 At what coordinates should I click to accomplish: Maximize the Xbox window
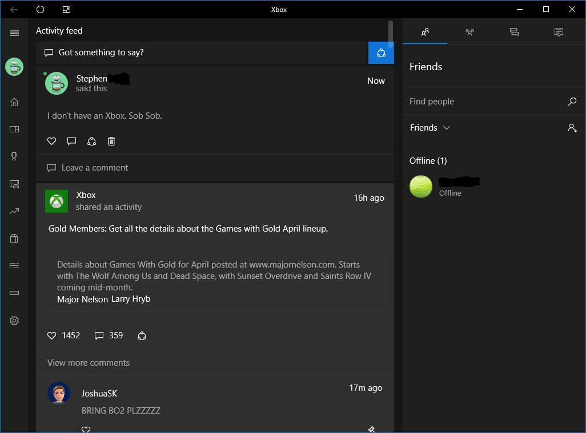click(x=545, y=9)
